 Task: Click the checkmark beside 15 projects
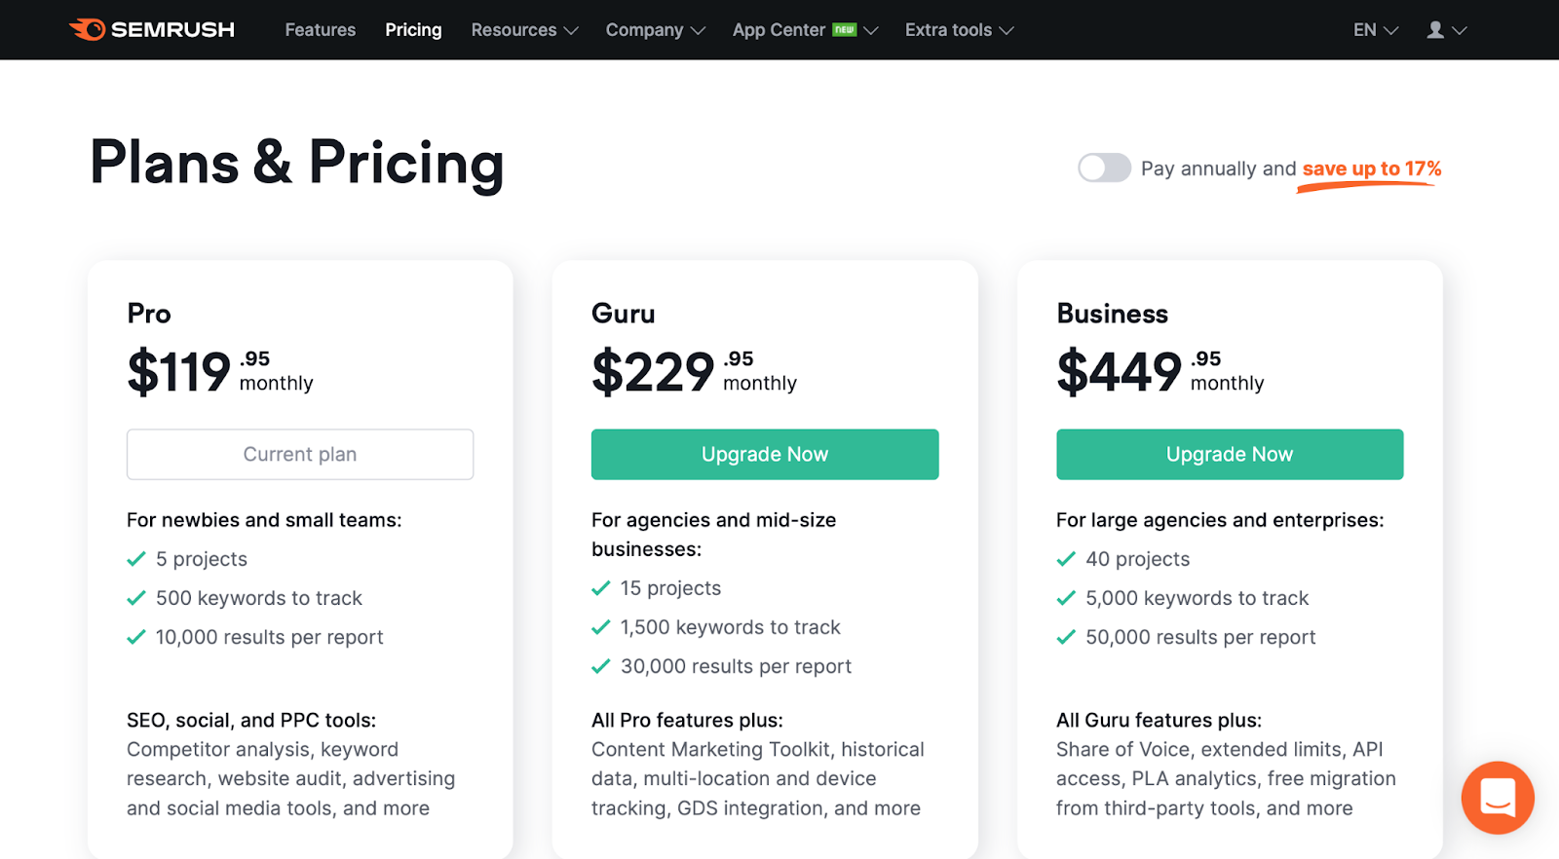(601, 588)
